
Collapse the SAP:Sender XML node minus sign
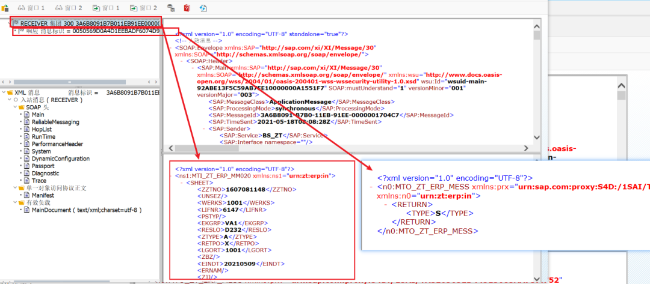205,129
